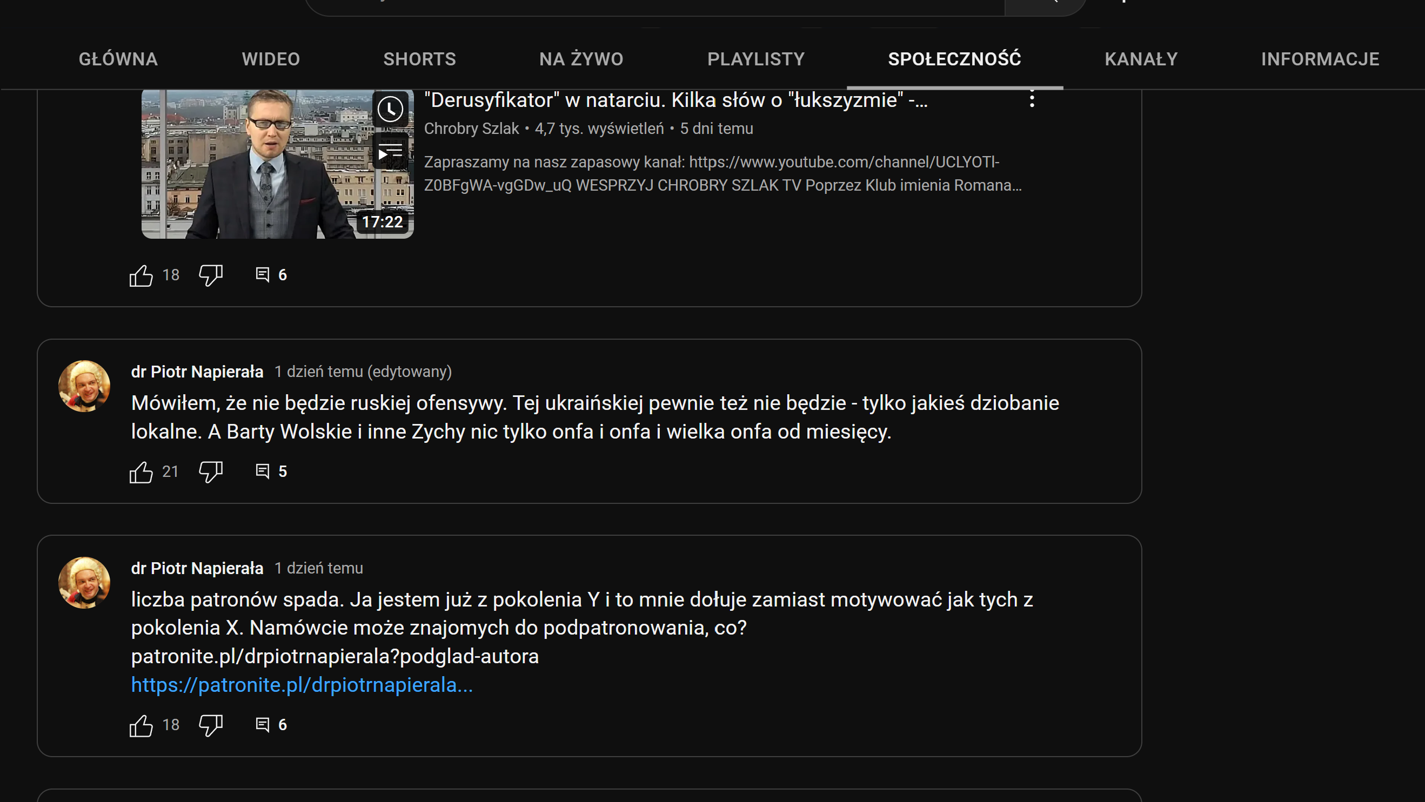Screen dimensions: 1425x802
Task: Open comments on the Derusyfikator post
Action: click(x=271, y=275)
